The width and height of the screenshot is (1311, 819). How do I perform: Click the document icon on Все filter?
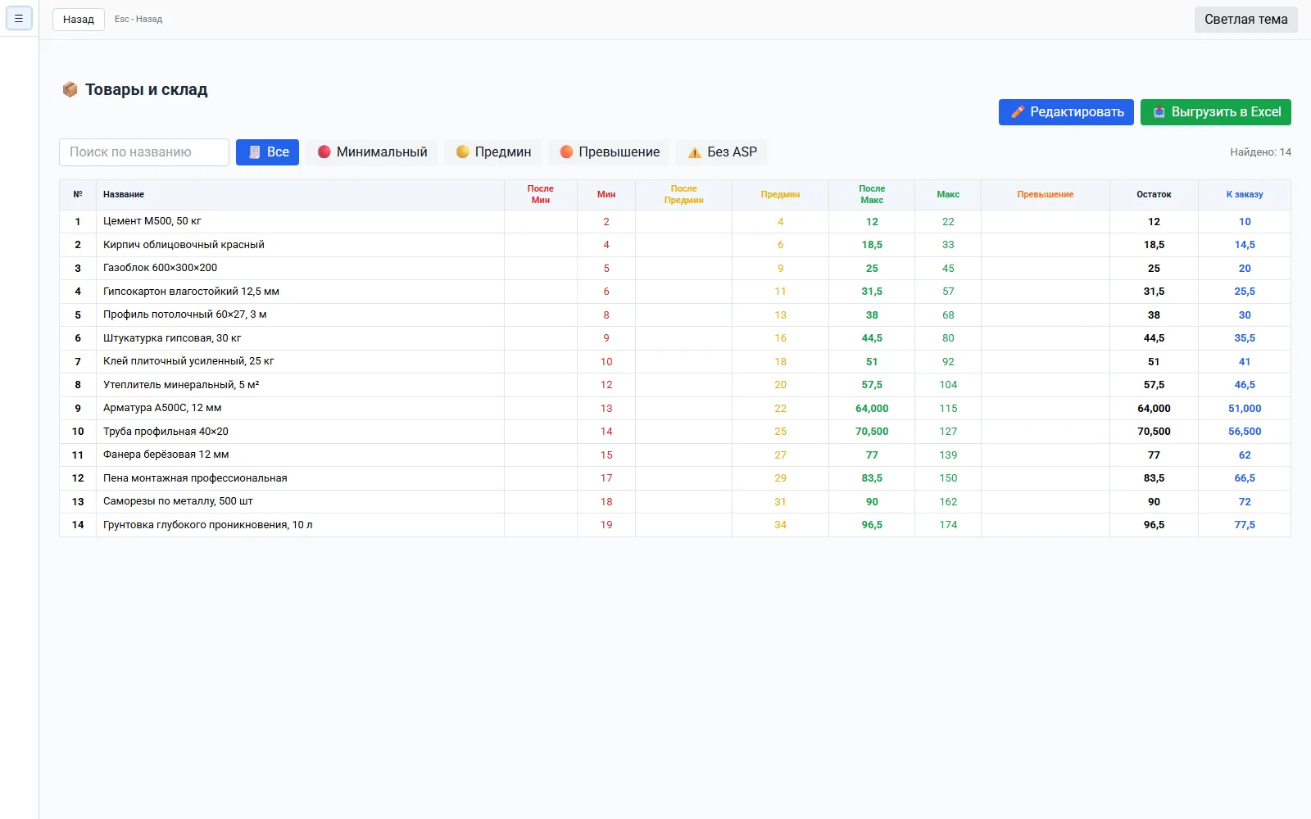255,152
